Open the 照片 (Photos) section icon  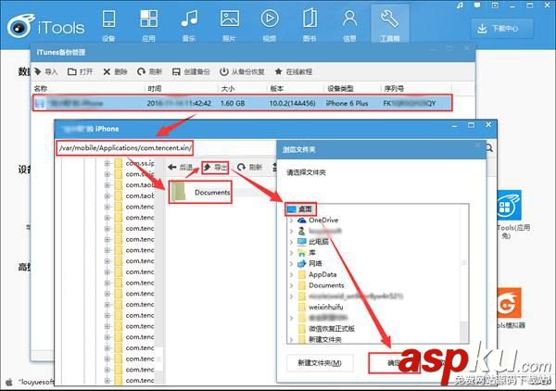[x=230, y=26]
